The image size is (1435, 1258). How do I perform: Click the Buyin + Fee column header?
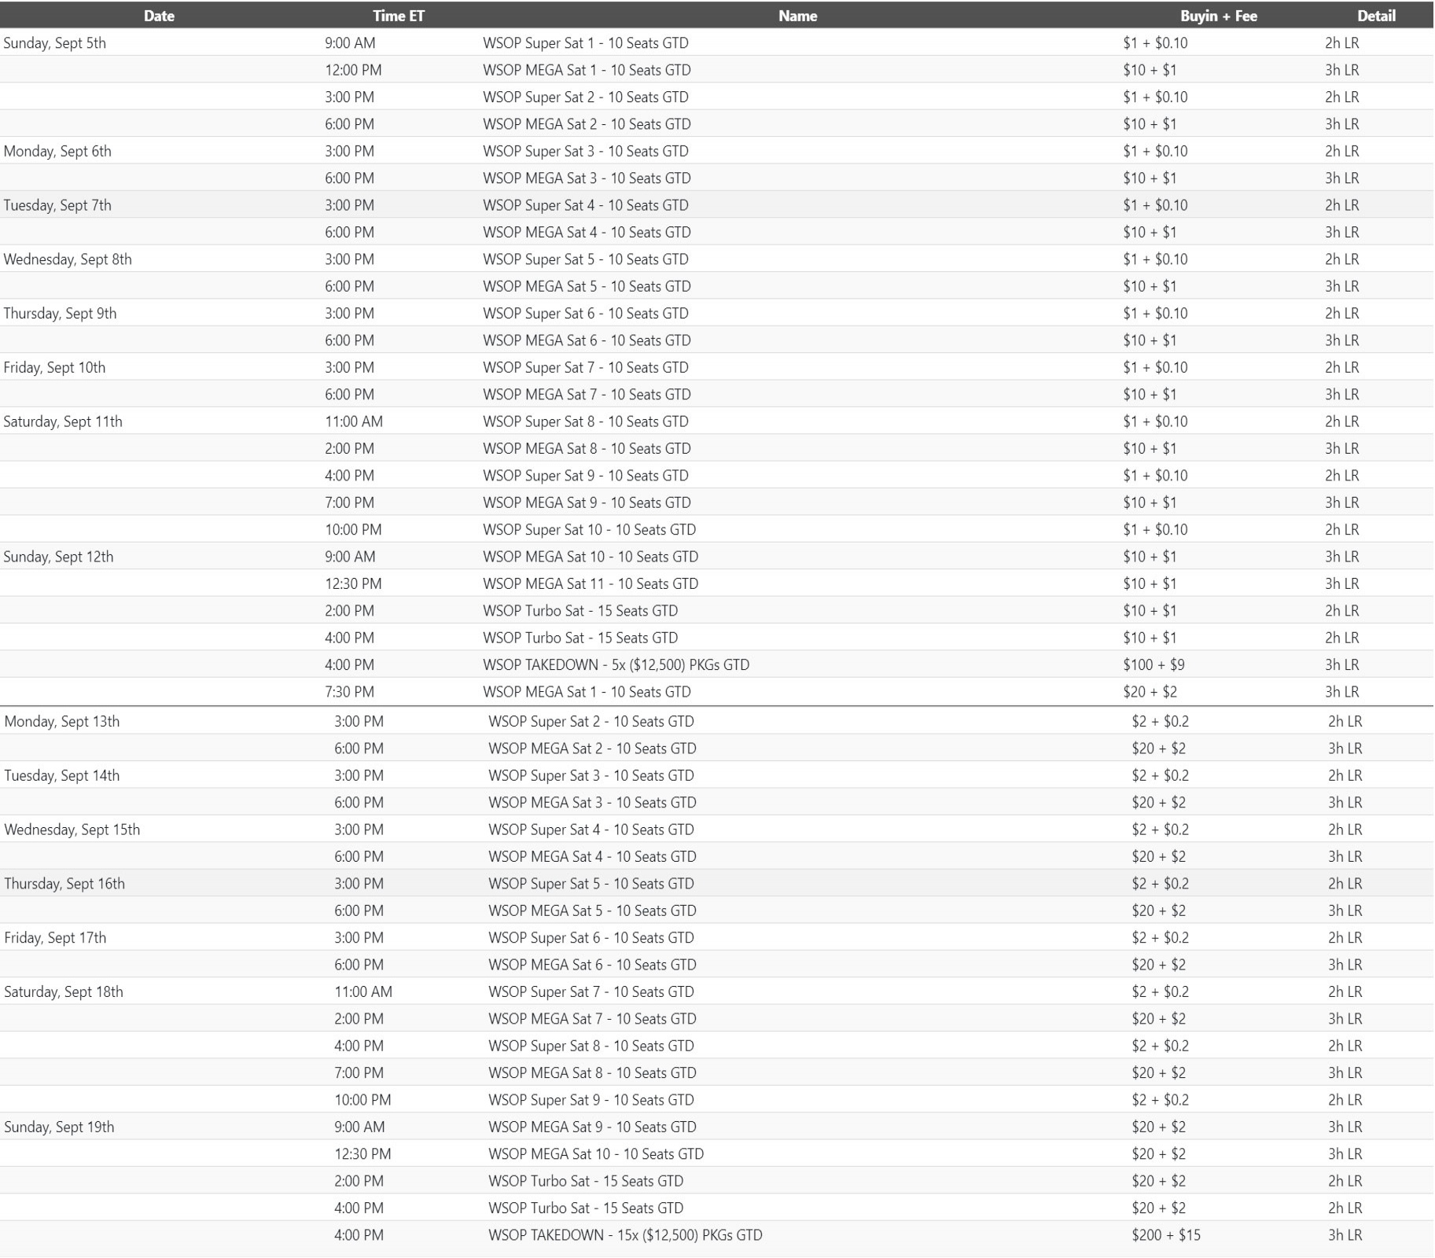coord(1218,16)
